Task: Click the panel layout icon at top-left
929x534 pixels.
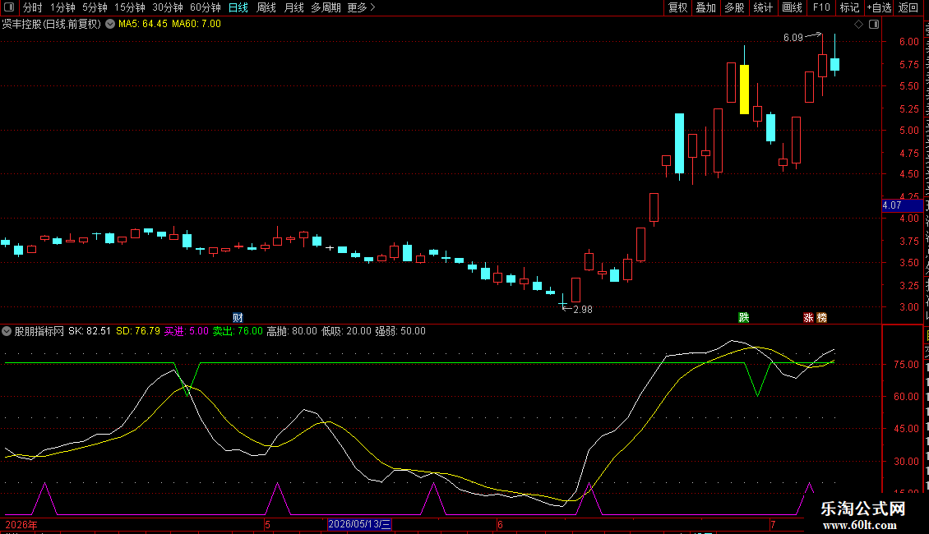Action: click(x=9, y=7)
